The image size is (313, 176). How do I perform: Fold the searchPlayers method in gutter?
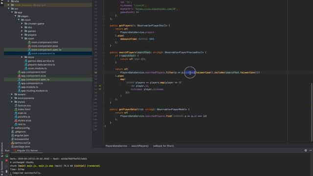pos(104,52)
